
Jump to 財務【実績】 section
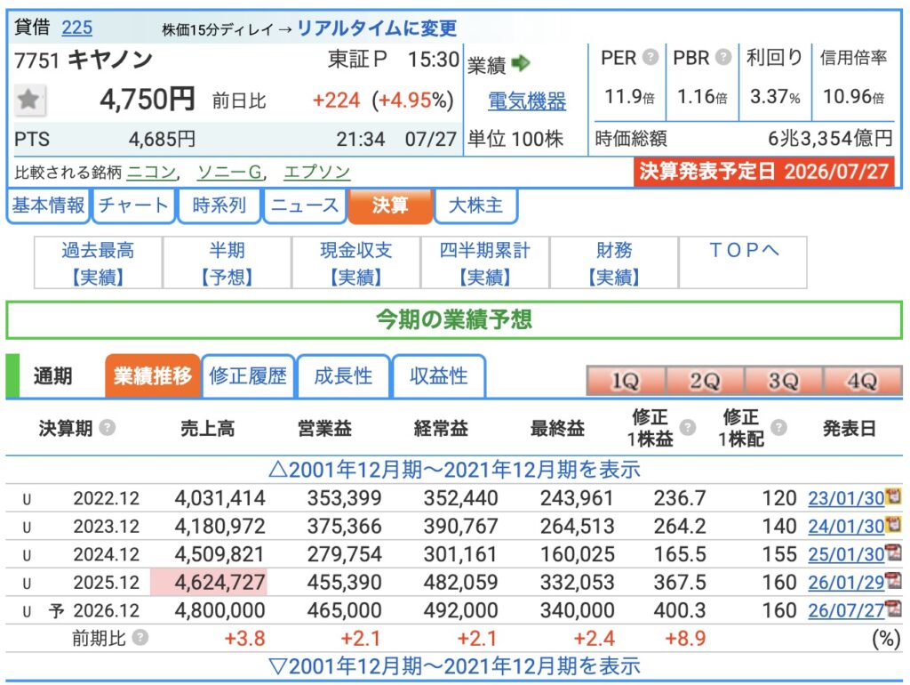[x=614, y=262]
